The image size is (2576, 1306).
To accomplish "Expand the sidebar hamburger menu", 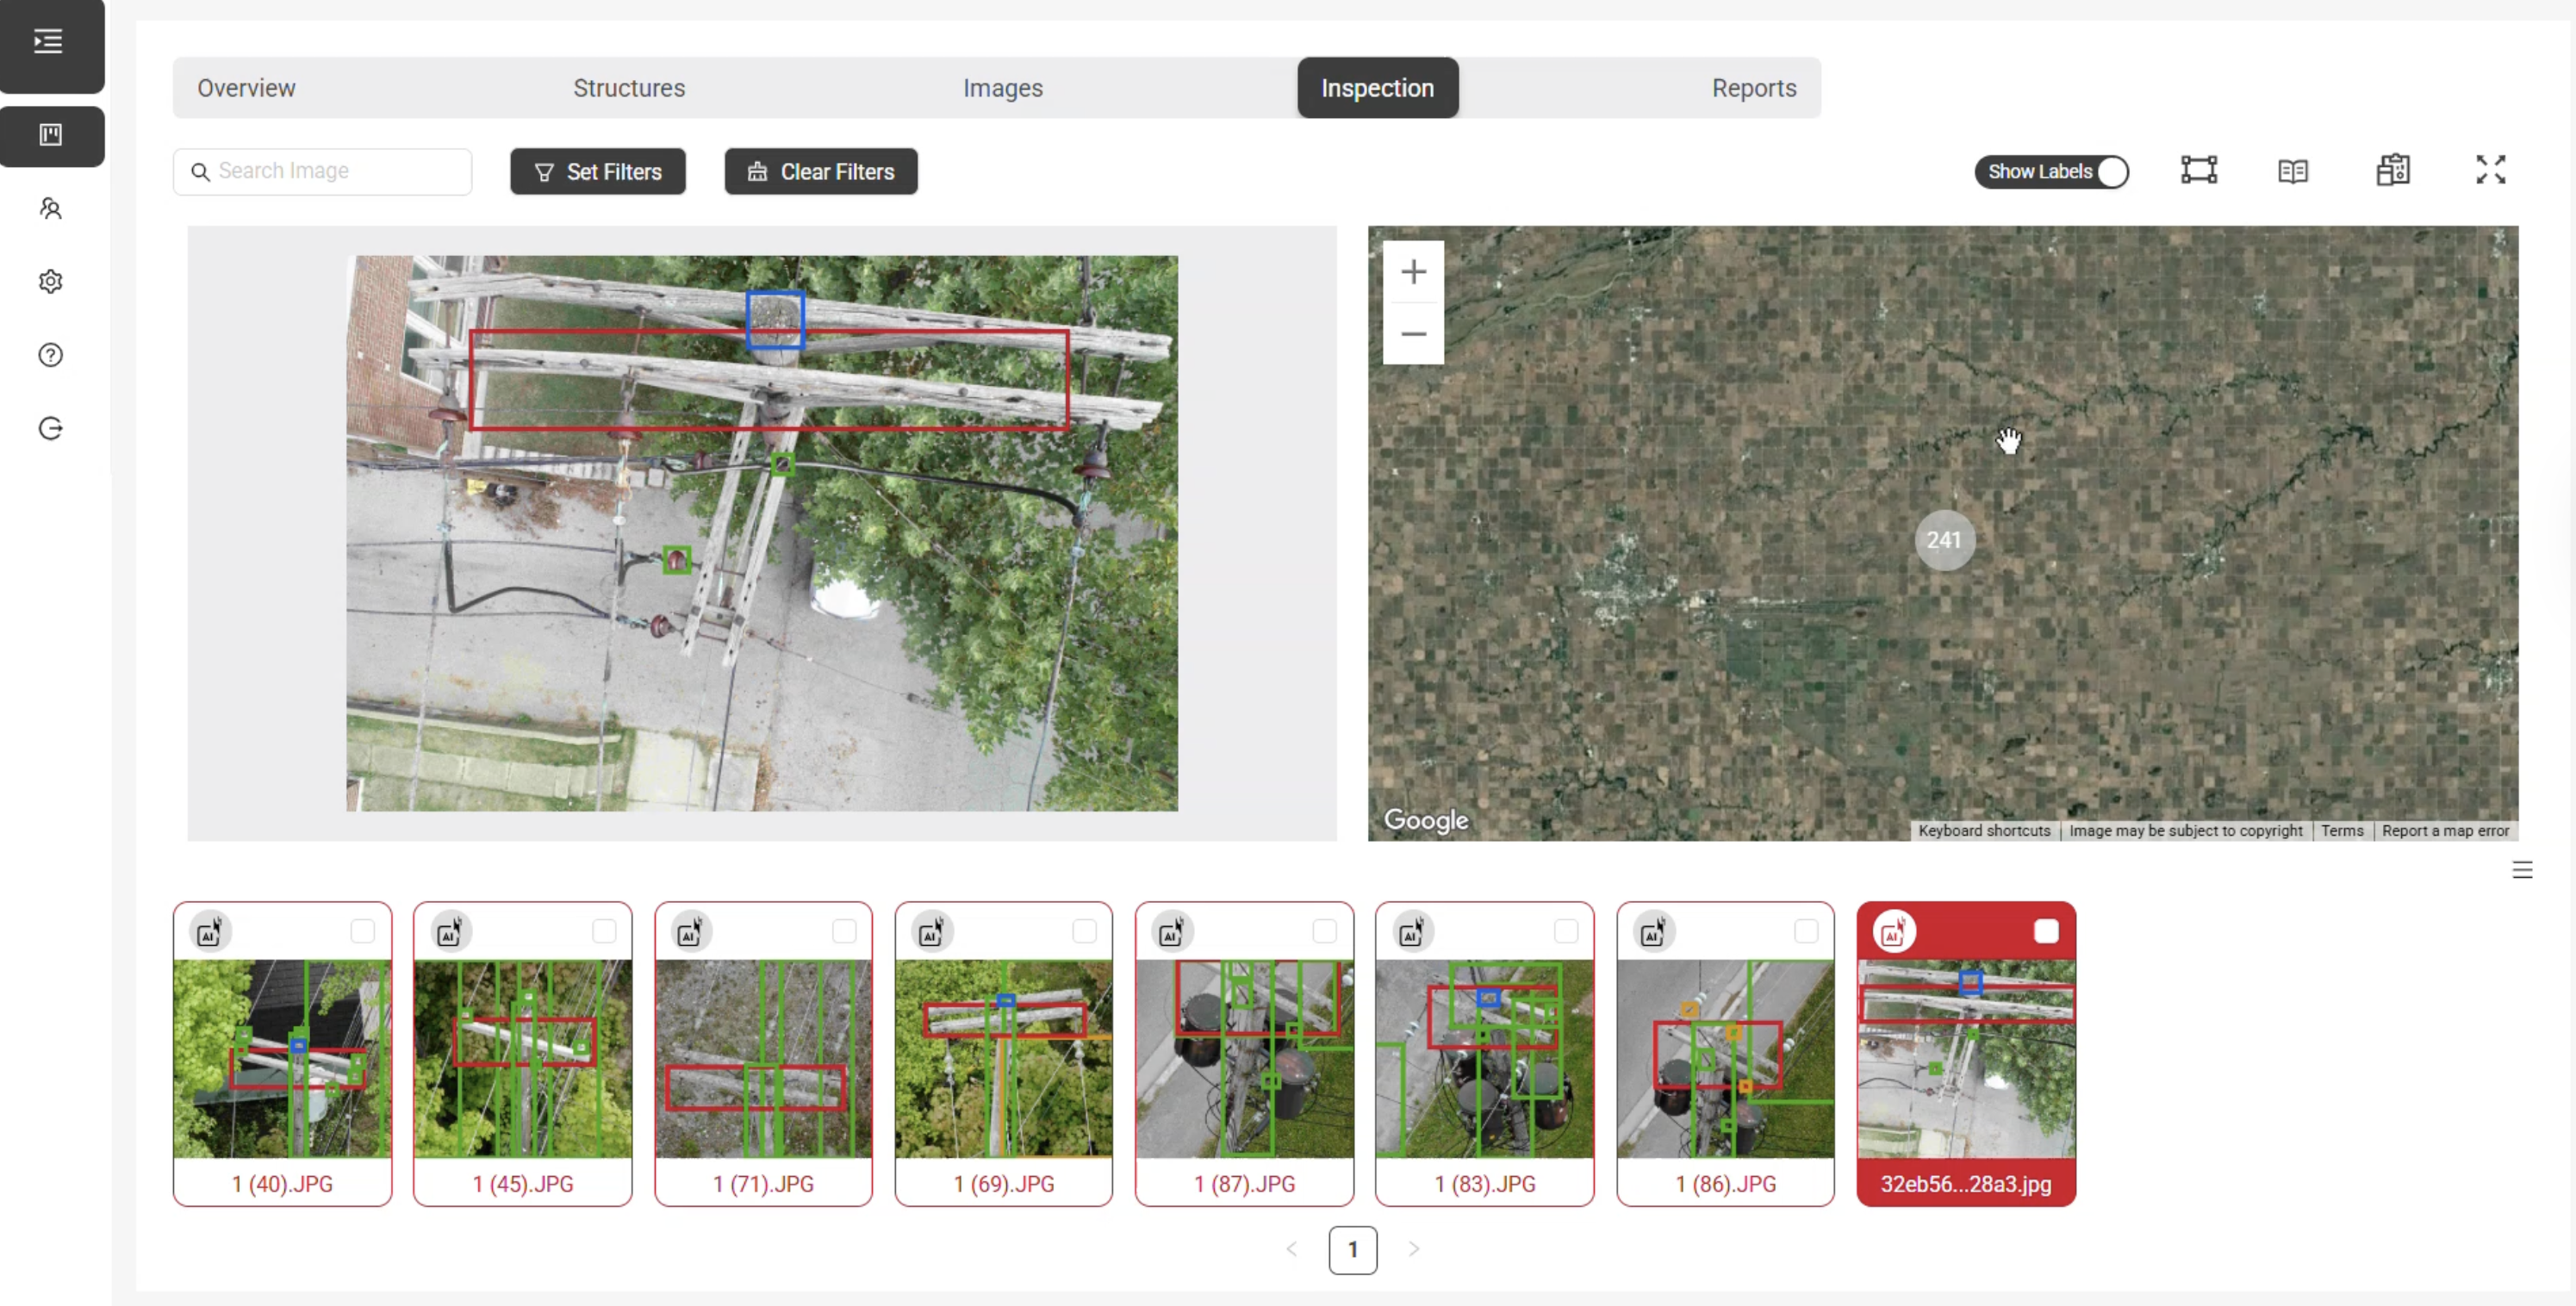I will tap(48, 41).
